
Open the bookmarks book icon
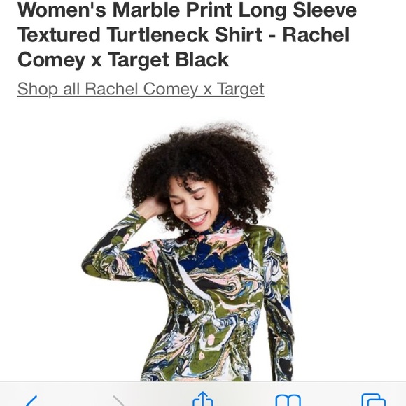[288, 400]
